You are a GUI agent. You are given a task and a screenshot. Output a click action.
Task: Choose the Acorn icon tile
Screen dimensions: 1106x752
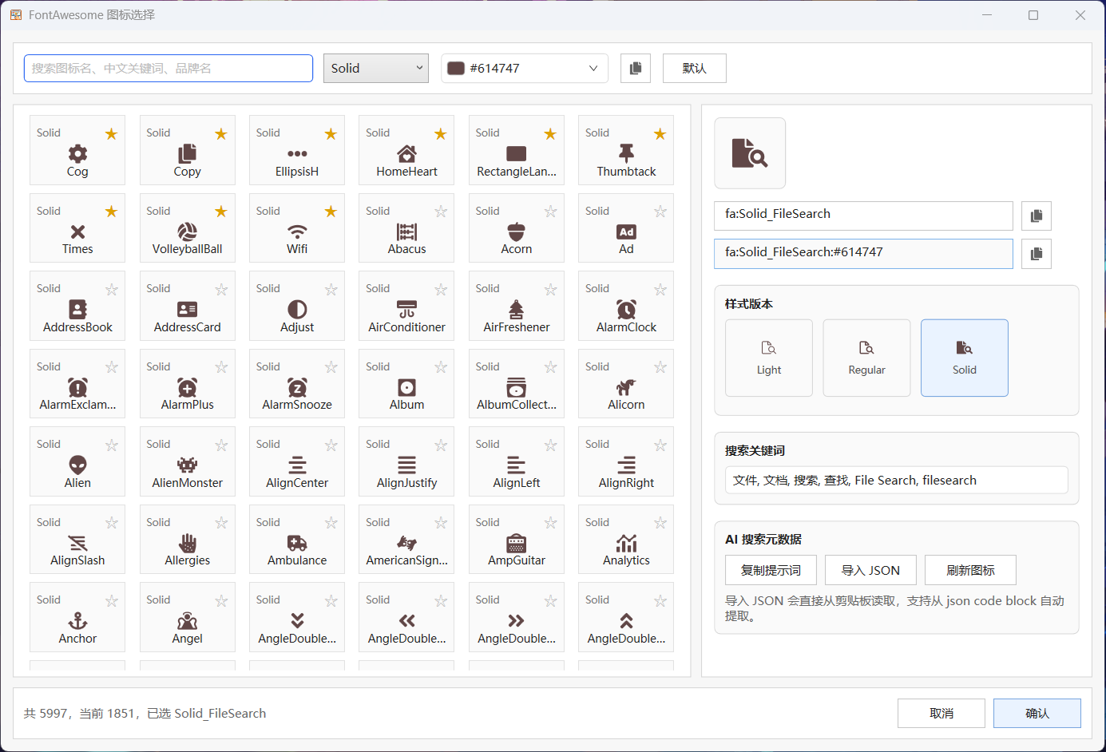[517, 228]
